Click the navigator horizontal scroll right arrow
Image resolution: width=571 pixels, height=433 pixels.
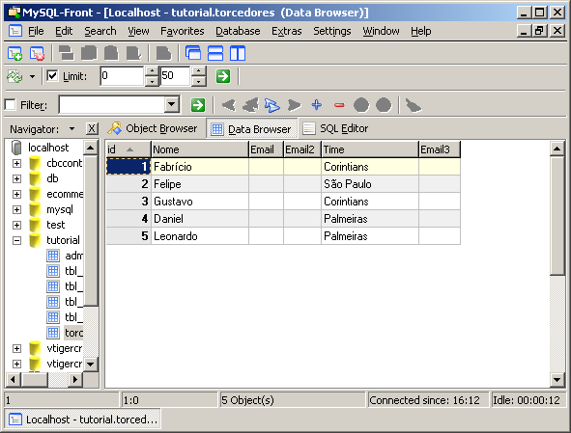pos(74,380)
